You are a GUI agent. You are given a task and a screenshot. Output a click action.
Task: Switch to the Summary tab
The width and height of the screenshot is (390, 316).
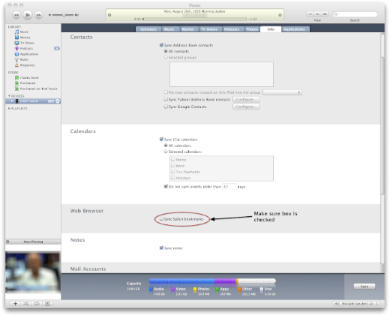coord(148,29)
